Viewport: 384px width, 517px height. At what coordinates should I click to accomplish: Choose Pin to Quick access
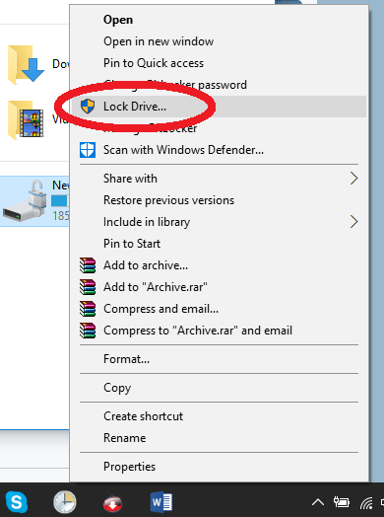click(219, 63)
